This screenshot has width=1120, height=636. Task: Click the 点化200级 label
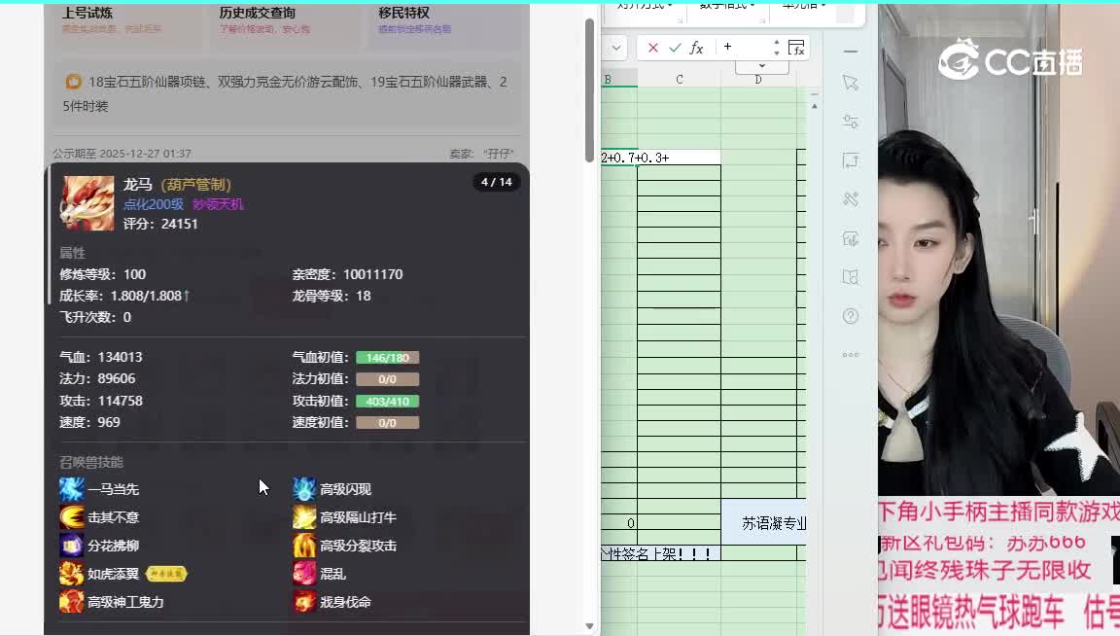pos(154,204)
